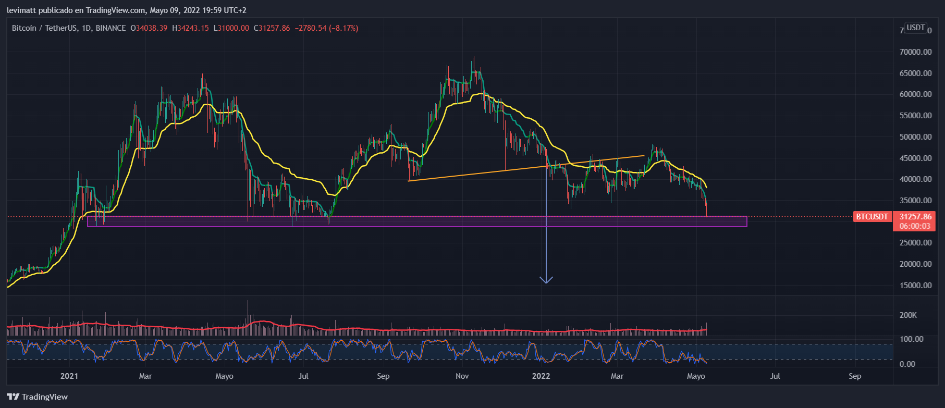Screen dimensions: 945x408
Task: Click the 65000.00 price axis label
Action: point(915,73)
